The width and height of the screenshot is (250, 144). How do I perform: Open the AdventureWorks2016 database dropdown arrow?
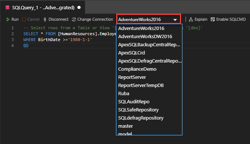click(x=175, y=20)
